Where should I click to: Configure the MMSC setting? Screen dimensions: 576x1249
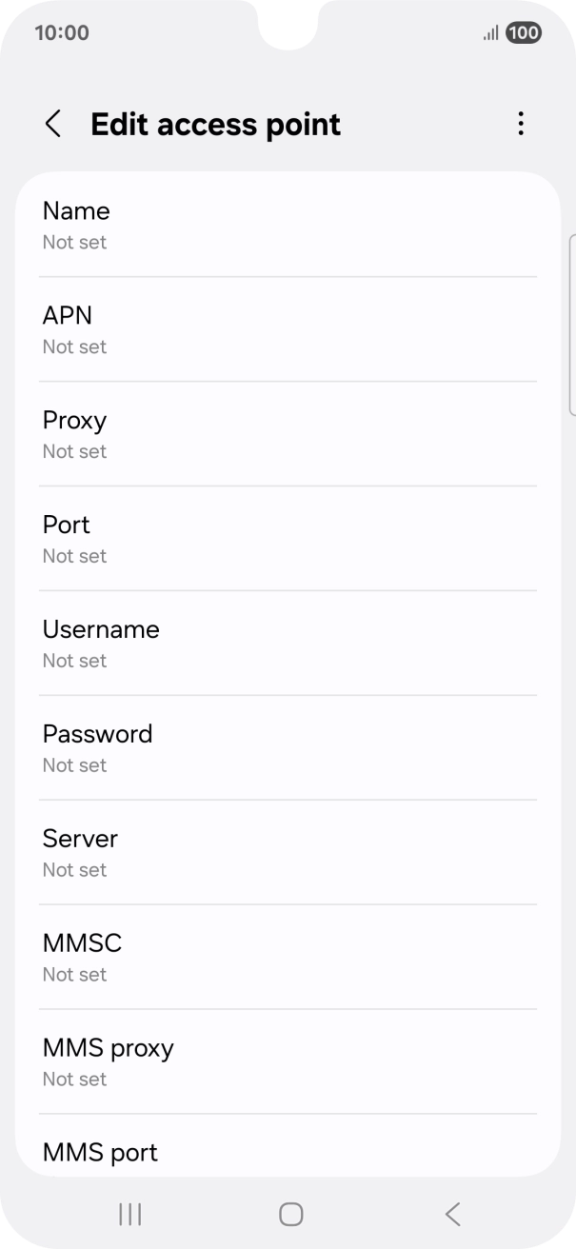coord(288,958)
